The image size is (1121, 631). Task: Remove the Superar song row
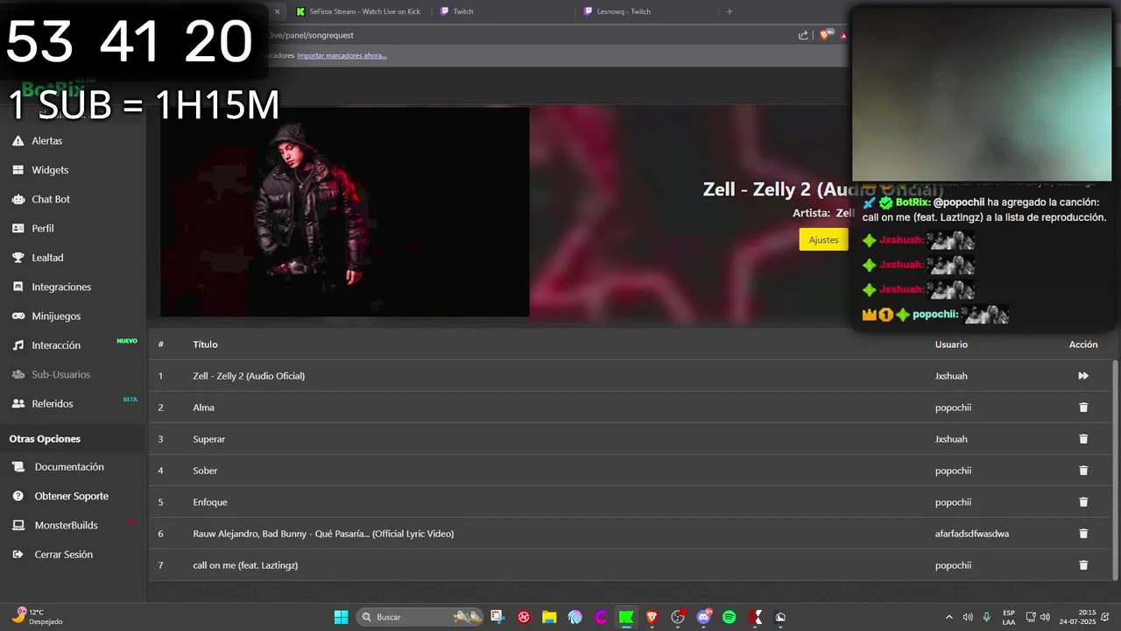pyautogui.click(x=1083, y=439)
